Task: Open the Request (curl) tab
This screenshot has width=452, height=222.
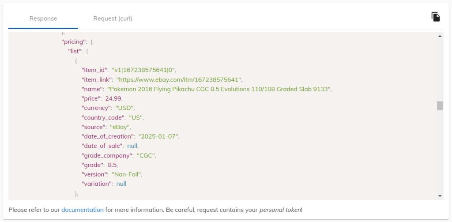Action: [x=113, y=19]
